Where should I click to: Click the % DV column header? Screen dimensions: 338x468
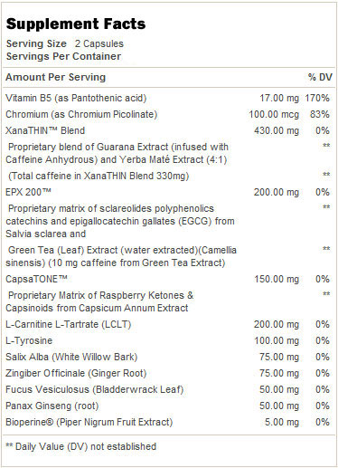pyautogui.click(x=320, y=77)
